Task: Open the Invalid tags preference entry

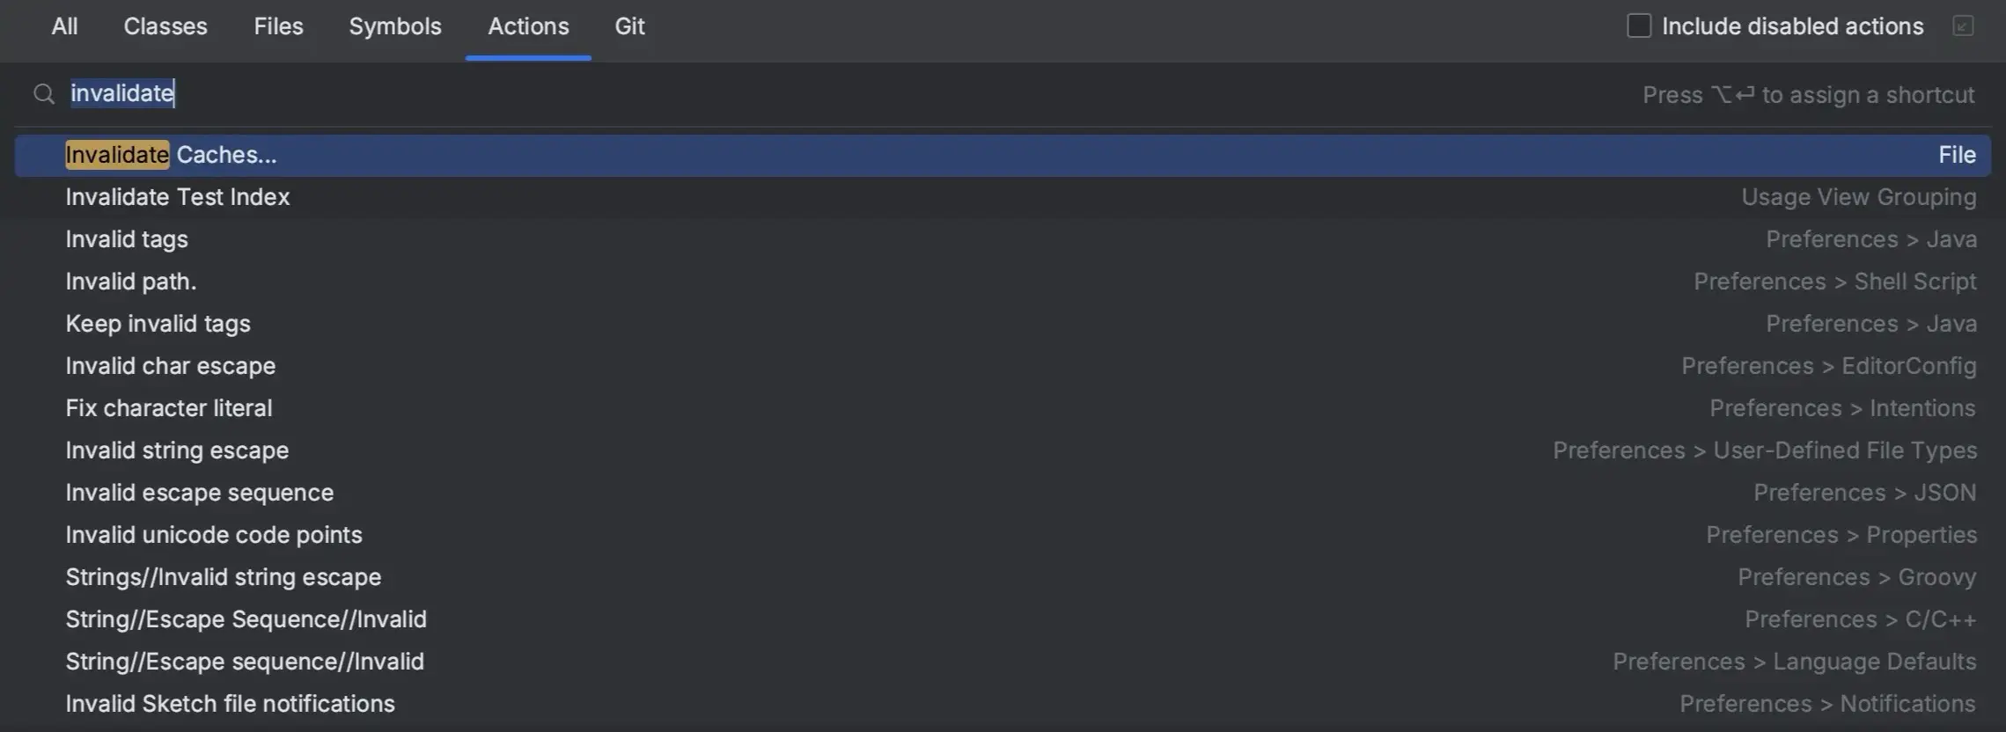Action: click(x=127, y=238)
